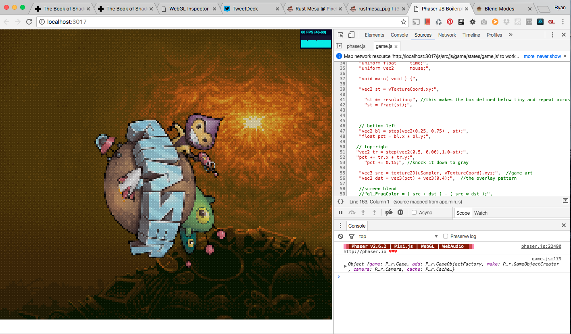The height and width of the screenshot is (334, 571).
Task: Show the file navigator pane in Sources
Action: pos(339,46)
